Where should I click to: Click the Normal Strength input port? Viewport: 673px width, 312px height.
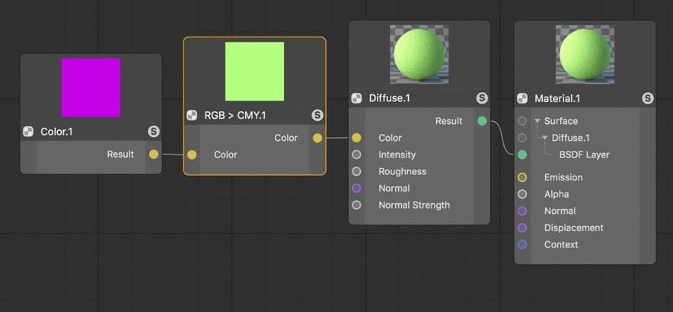pos(356,205)
